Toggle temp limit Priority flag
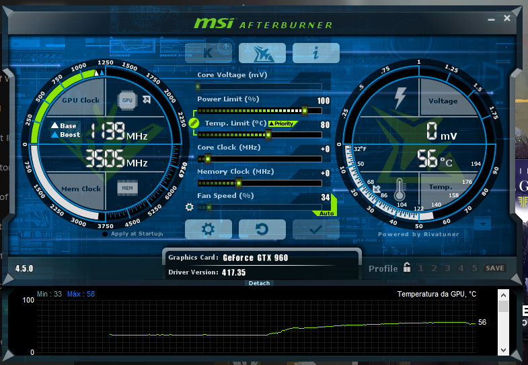Image resolution: width=528 pixels, height=365 pixels. tap(283, 123)
